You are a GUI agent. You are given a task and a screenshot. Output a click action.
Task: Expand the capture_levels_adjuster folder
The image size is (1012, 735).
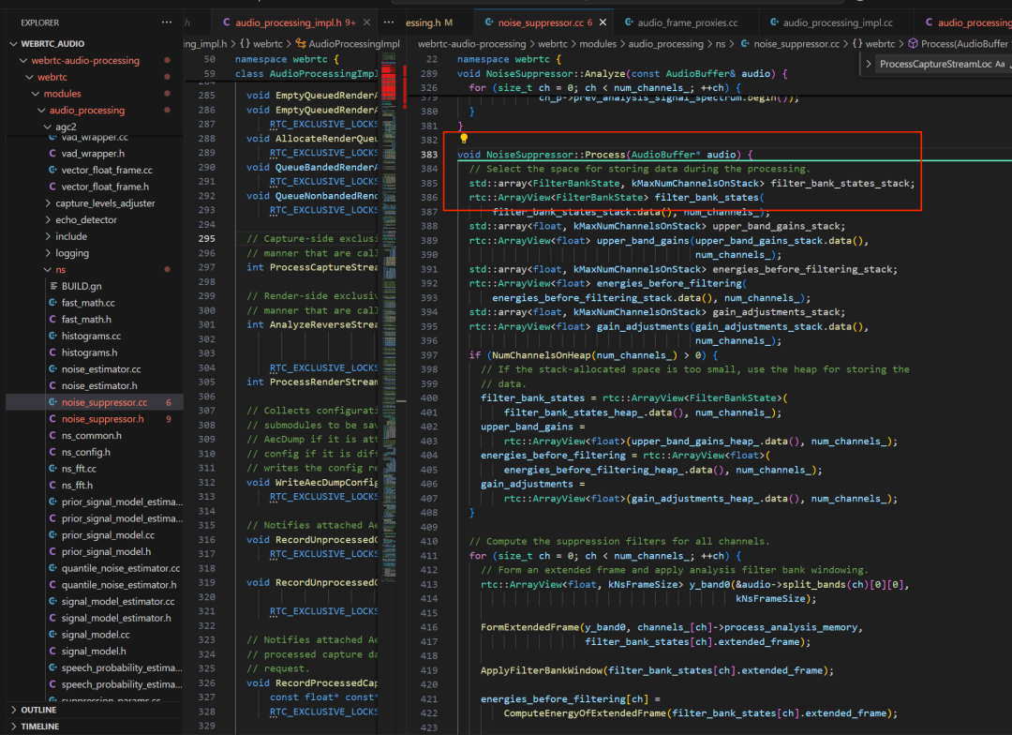click(47, 203)
